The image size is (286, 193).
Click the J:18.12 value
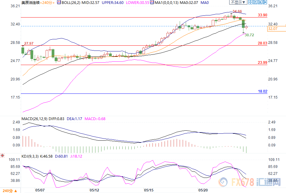76,156
